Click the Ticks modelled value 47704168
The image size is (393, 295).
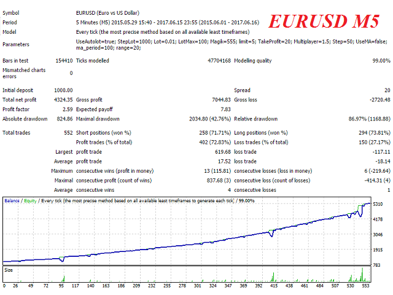coord(219,60)
